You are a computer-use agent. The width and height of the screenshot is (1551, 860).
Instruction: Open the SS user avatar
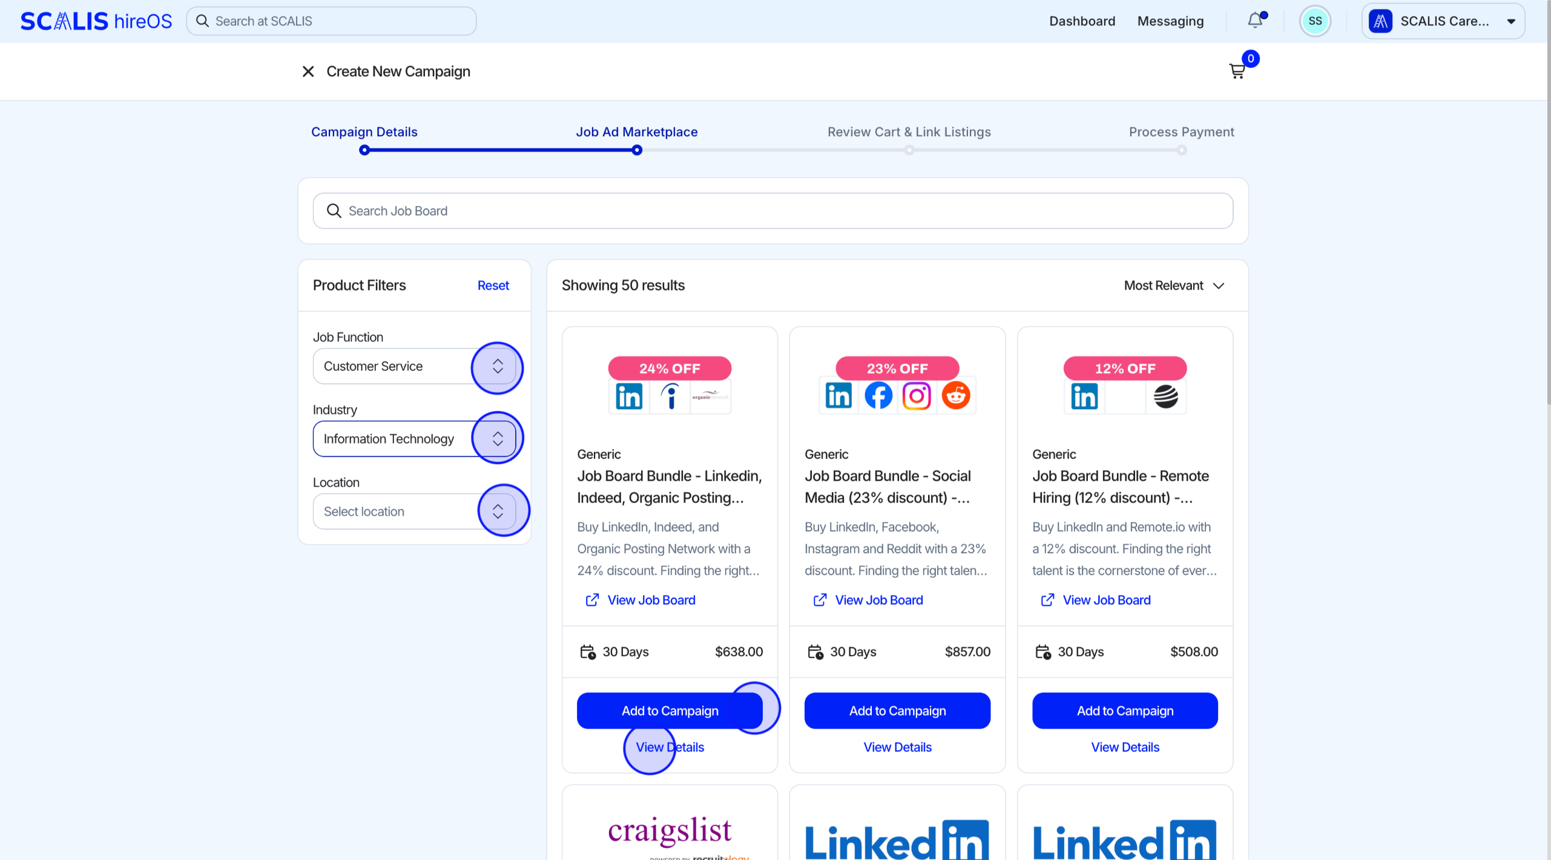click(x=1315, y=21)
